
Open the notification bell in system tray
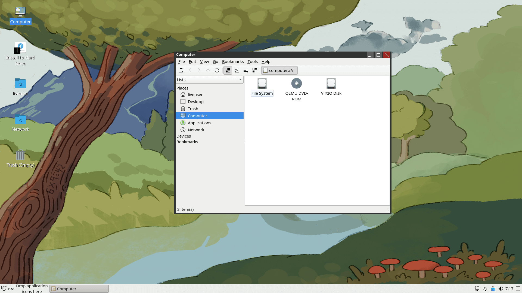coord(485,289)
